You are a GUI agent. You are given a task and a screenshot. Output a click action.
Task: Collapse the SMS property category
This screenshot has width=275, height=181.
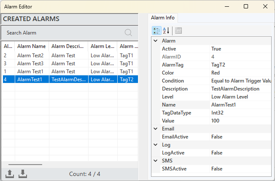pos(155,161)
